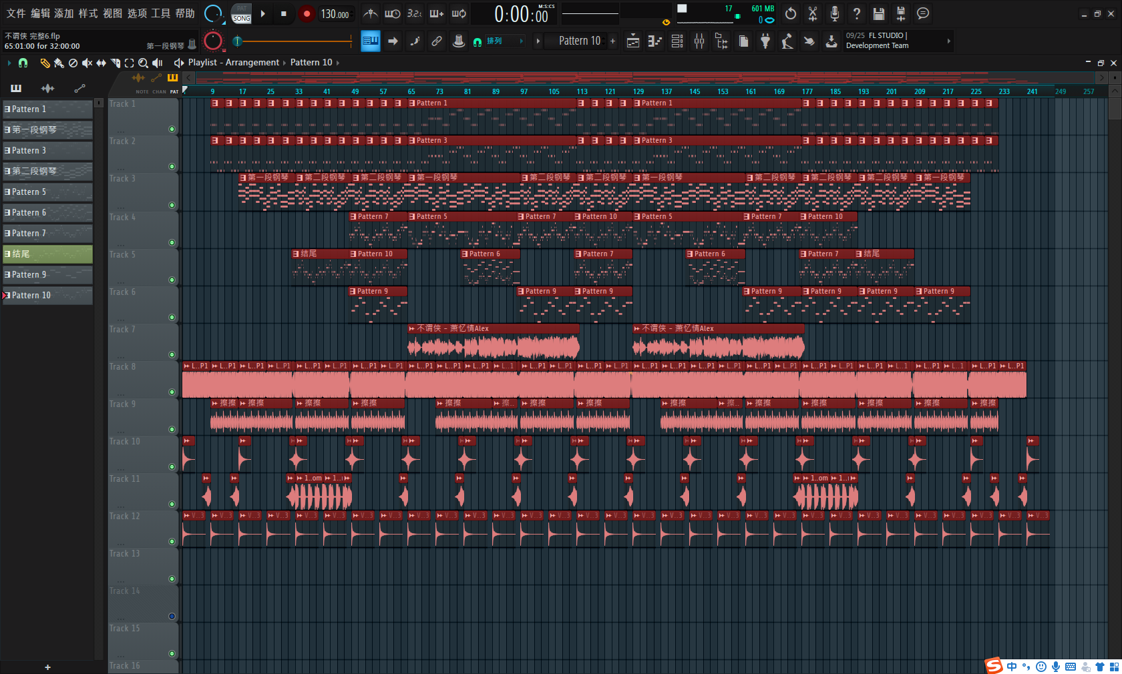Open the 文件 menu
The image size is (1122, 674).
click(x=16, y=13)
